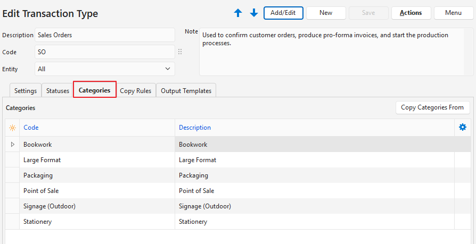Sort by the Code column header
This screenshot has width=476, height=244.
31,128
